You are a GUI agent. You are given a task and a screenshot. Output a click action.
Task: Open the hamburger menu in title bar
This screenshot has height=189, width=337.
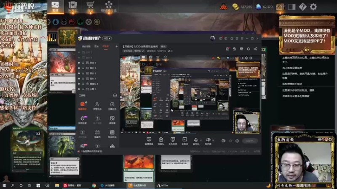pyautogui.click(x=242, y=39)
